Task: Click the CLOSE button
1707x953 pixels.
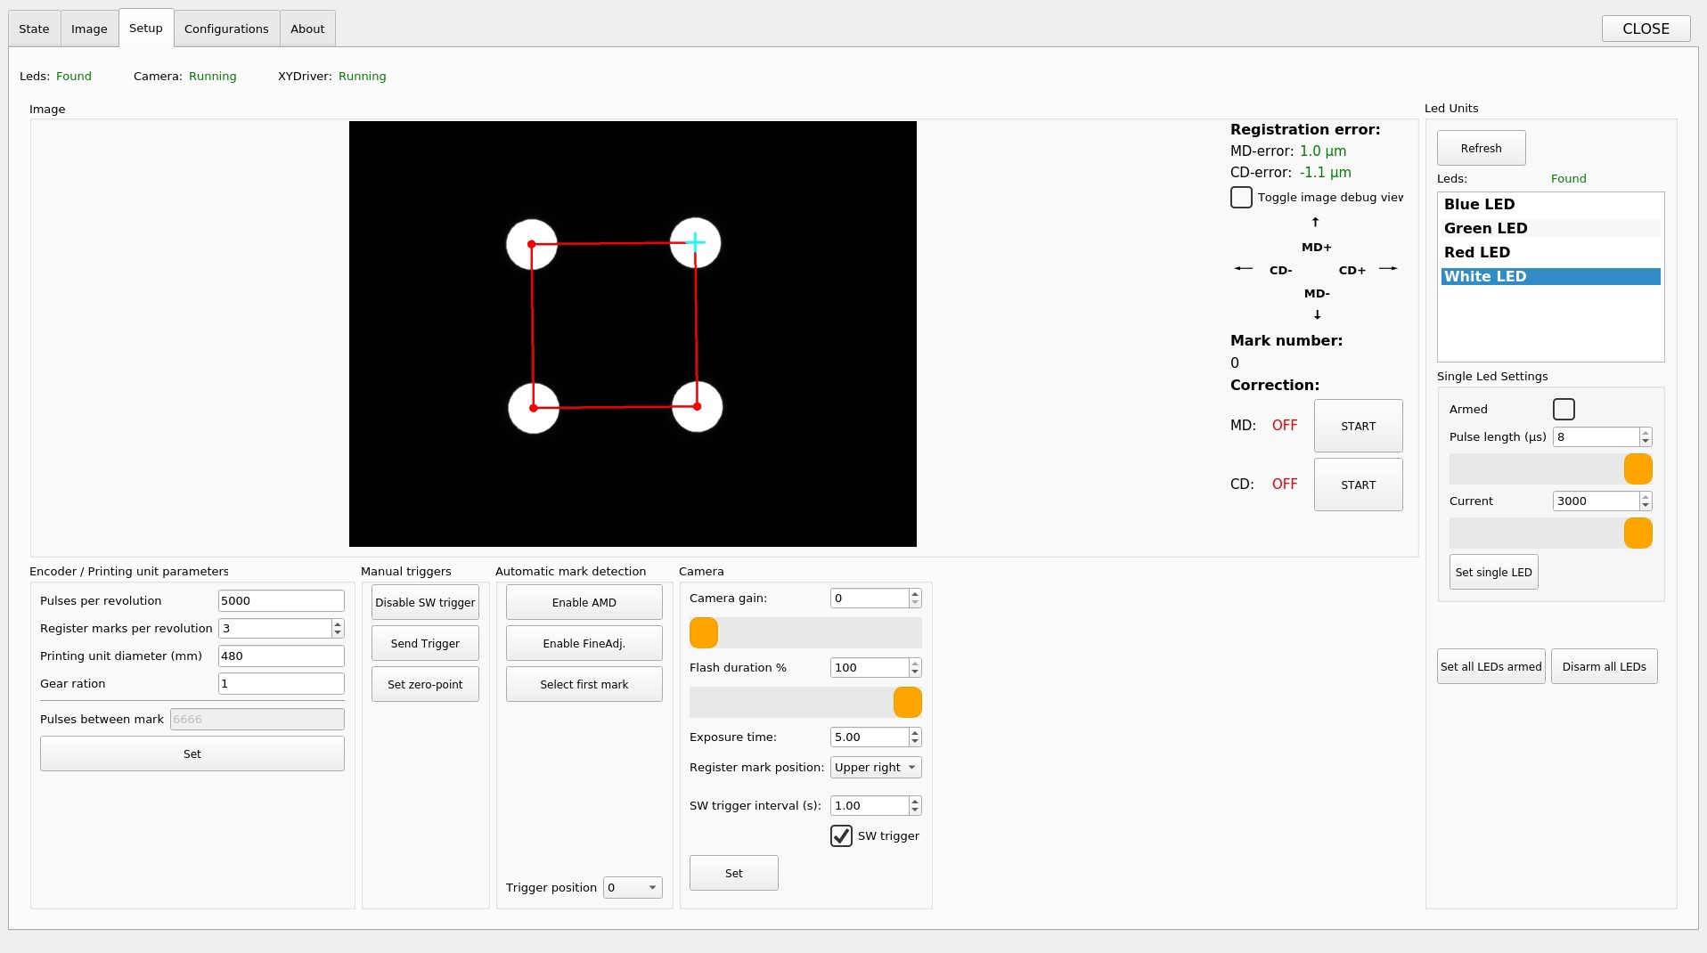Action: [1646, 29]
